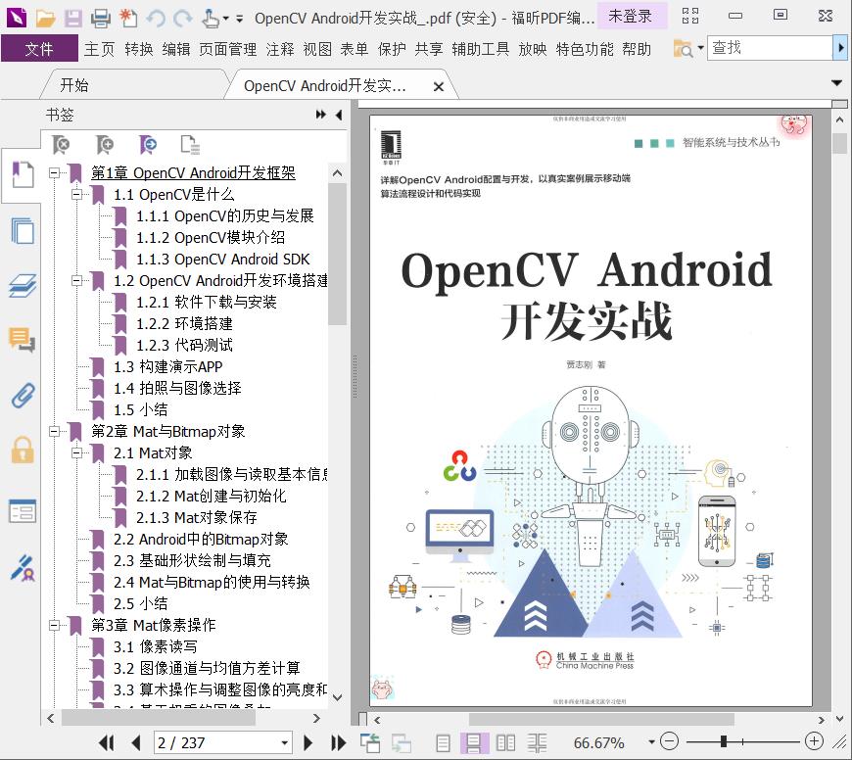Open the Security lock panel
852x760 pixels.
click(x=23, y=450)
